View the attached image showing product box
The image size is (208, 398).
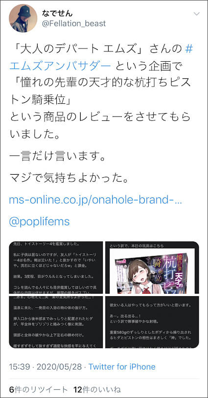click(x=152, y=267)
